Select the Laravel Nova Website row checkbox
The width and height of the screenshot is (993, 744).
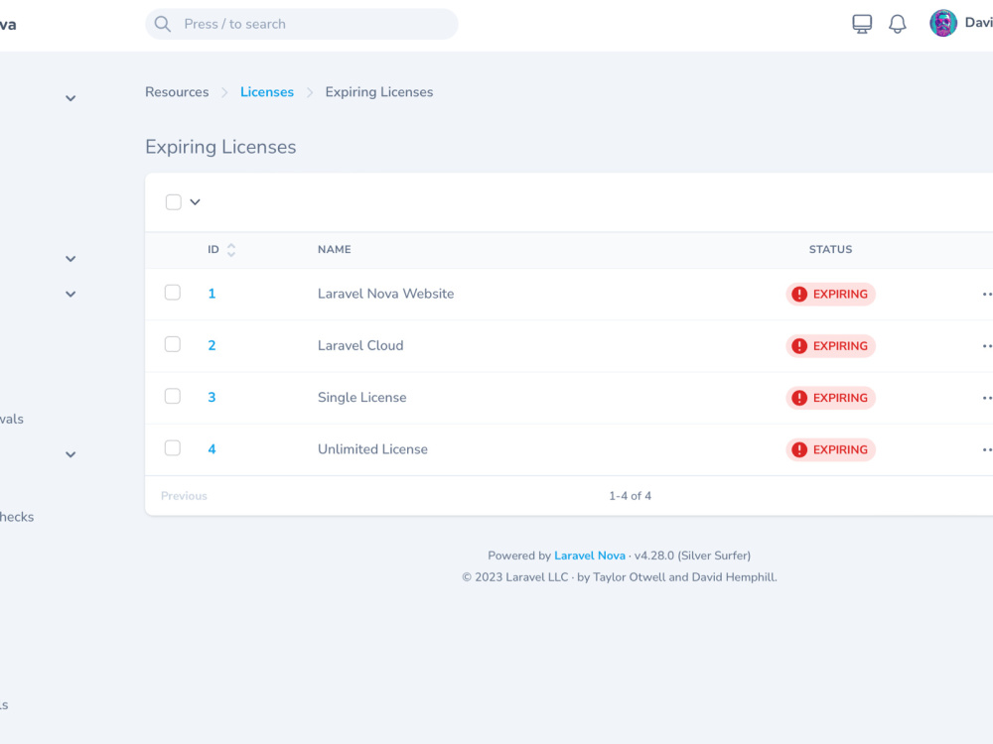pyautogui.click(x=172, y=293)
